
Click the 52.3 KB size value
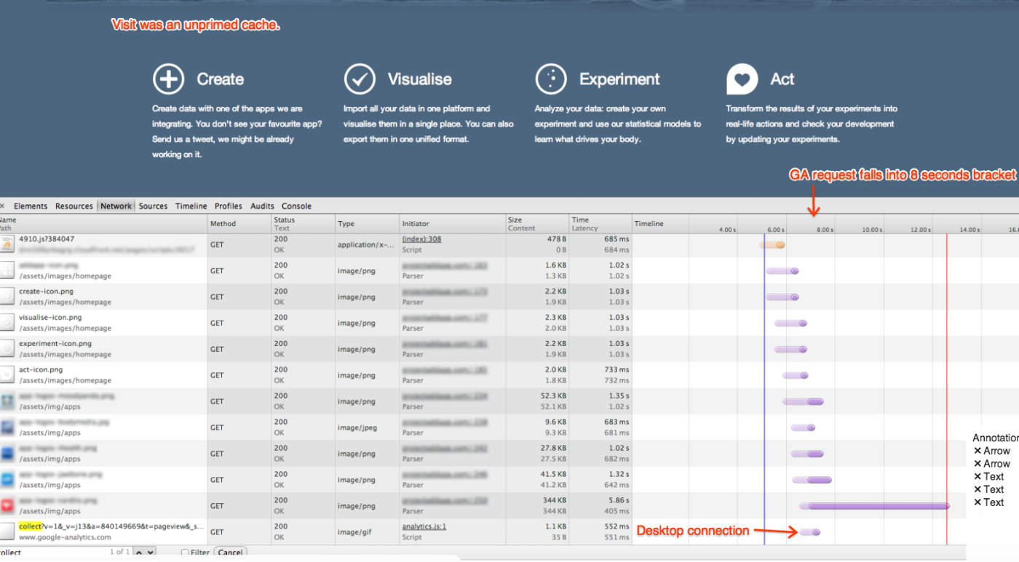554,396
